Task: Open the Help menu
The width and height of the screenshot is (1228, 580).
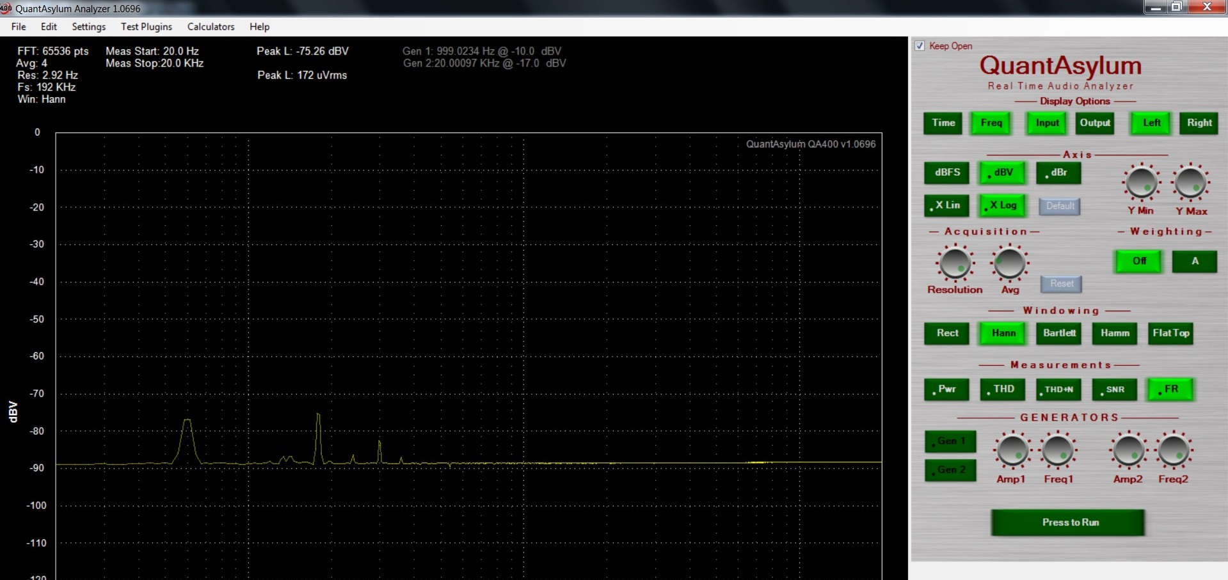Action: click(x=259, y=26)
